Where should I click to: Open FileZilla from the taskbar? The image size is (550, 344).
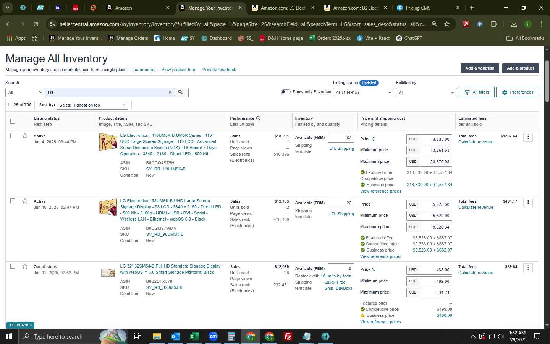coord(288,336)
